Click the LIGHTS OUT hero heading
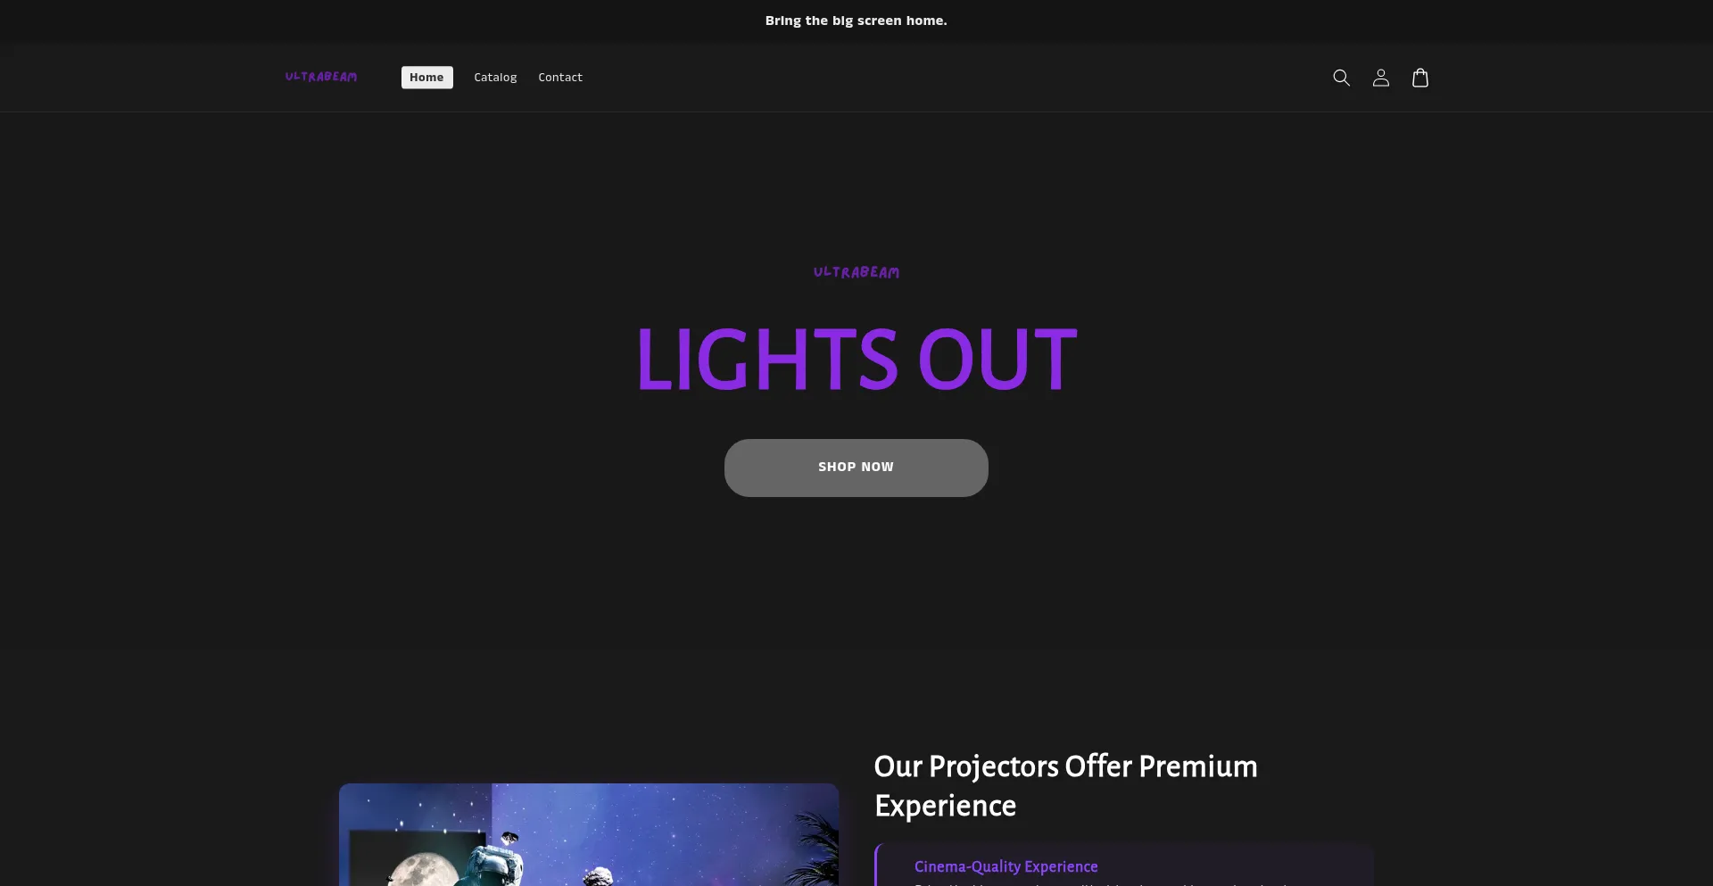Image resolution: width=1713 pixels, height=886 pixels. 856,359
